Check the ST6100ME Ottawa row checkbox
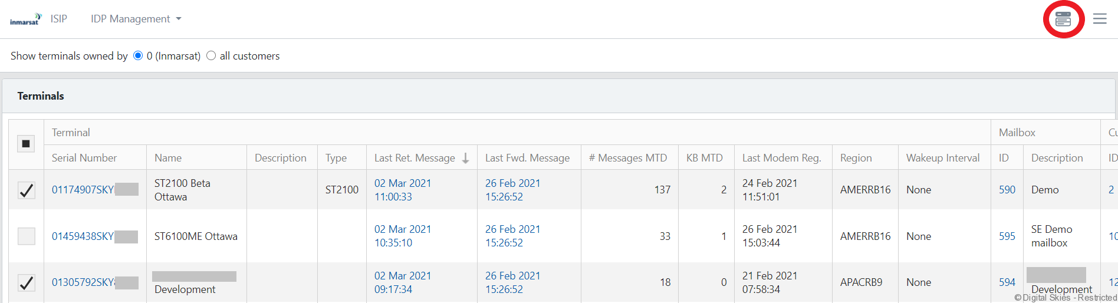The width and height of the screenshot is (1118, 303). point(27,236)
